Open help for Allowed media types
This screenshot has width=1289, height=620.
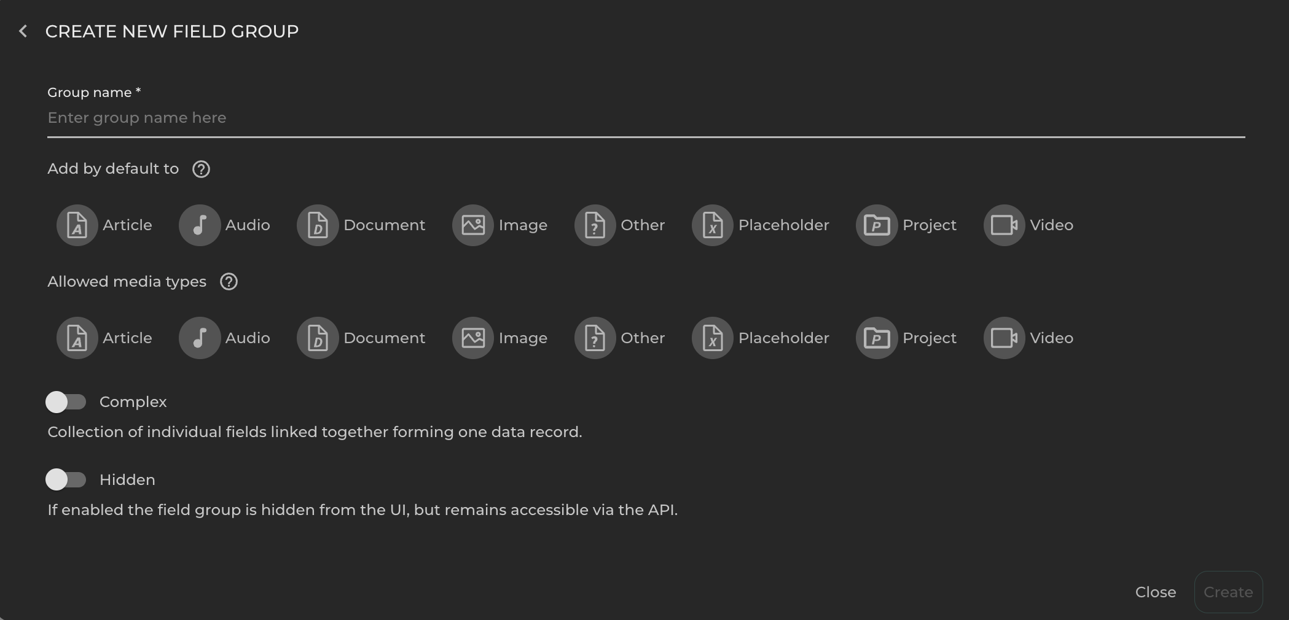pyautogui.click(x=229, y=282)
